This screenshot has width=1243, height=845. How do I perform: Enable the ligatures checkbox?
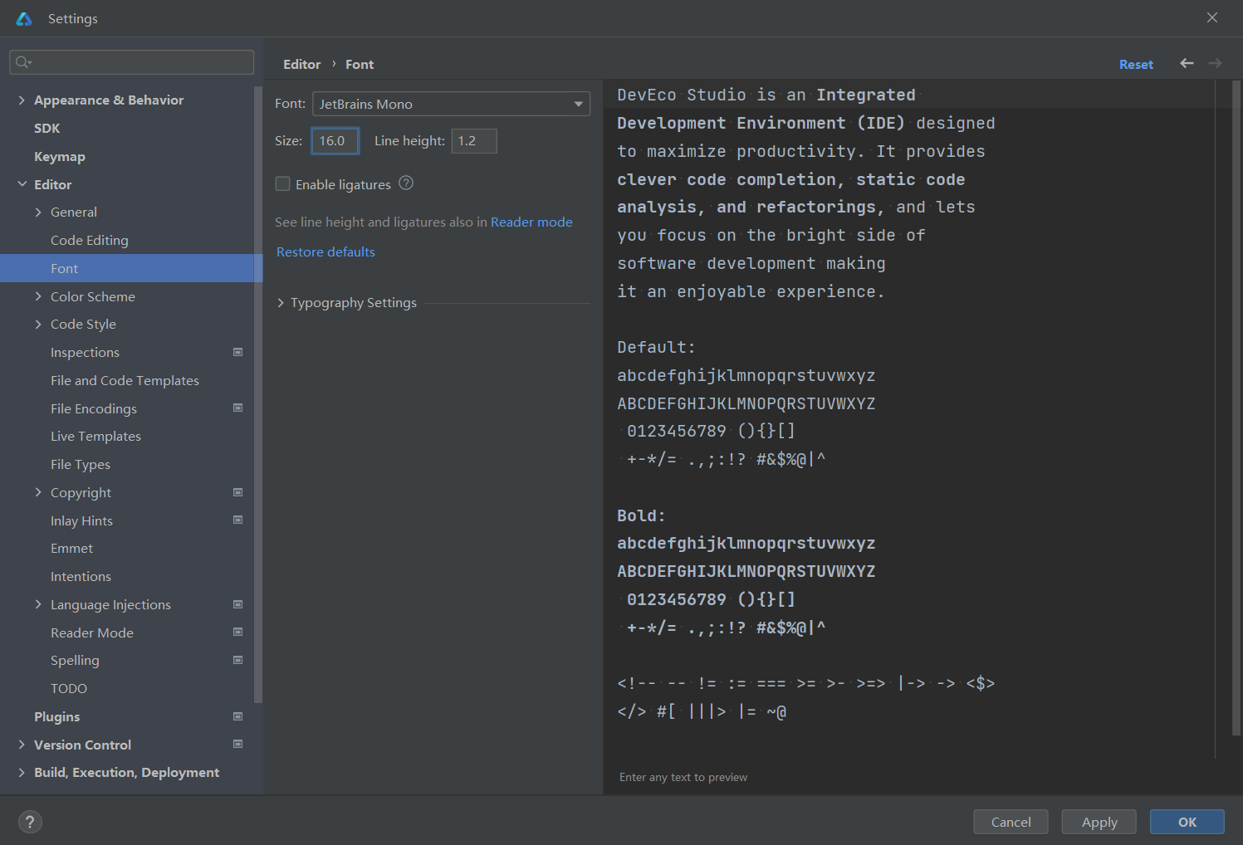point(283,184)
